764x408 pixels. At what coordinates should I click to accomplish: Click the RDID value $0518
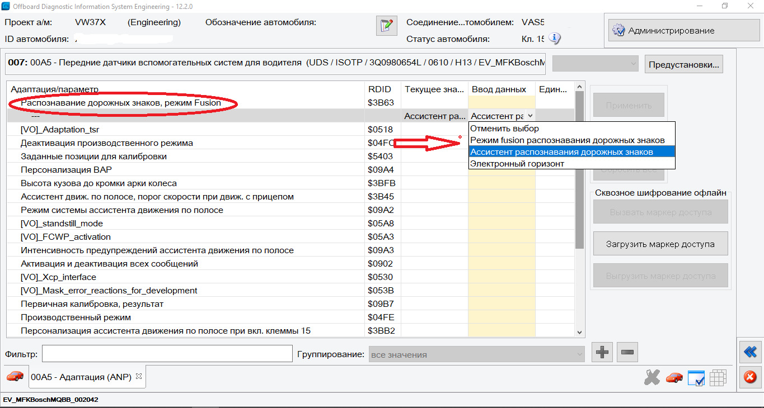click(381, 129)
